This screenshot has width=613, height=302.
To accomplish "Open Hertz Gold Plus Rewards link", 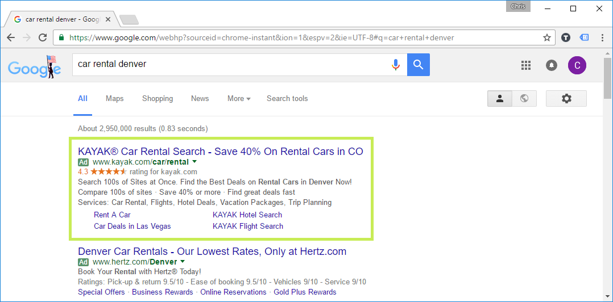I will pos(305,292).
